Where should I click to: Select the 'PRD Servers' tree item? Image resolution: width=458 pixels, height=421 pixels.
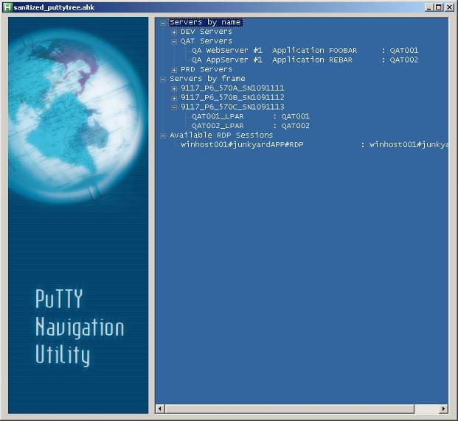pyautogui.click(x=207, y=69)
